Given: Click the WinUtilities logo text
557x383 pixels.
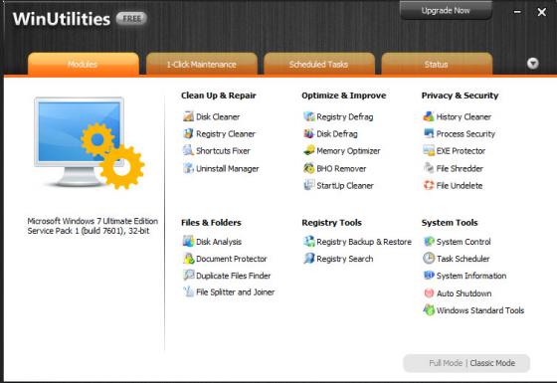Looking at the screenshot, I should [x=62, y=19].
